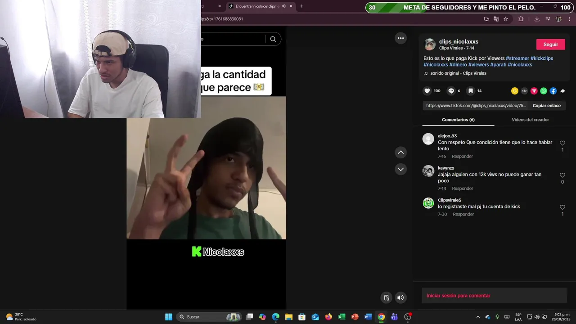
Task: Click the #parati hashtag
Action: (498, 65)
